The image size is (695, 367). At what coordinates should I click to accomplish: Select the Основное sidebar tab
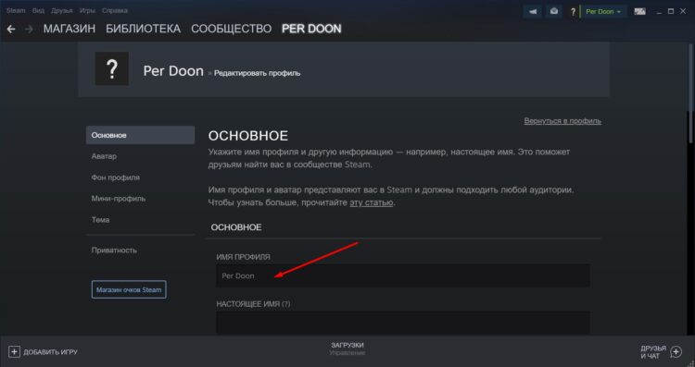click(140, 135)
